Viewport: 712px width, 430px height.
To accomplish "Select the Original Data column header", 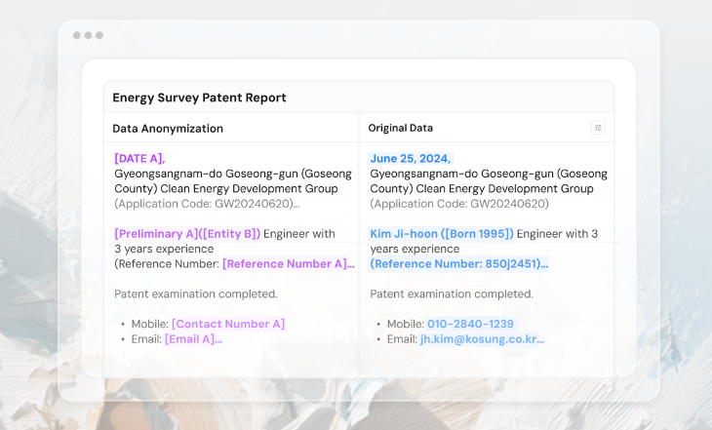I will click(x=401, y=128).
